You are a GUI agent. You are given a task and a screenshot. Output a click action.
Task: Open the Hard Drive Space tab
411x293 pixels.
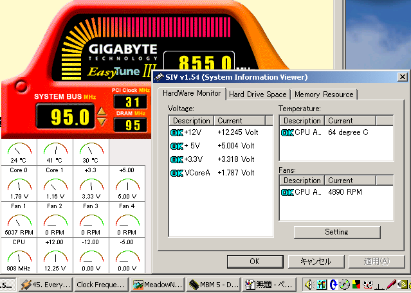click(258, 94)
